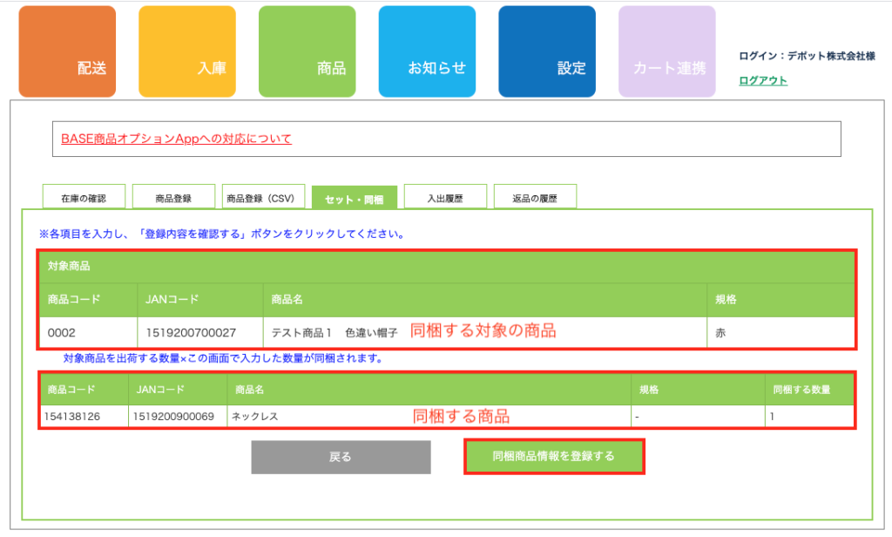
Task: Open the 商品登録（CSV） tab
Action: 261,198
